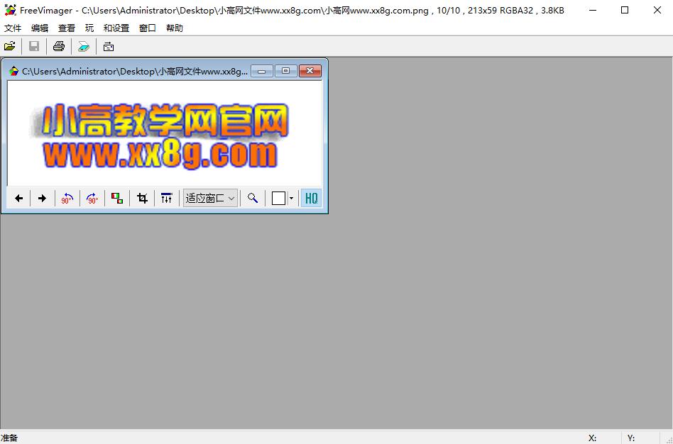This screenshot has width=673, height=444.
Task: Select the scanner acquire icon
Action: coord(84,45)
